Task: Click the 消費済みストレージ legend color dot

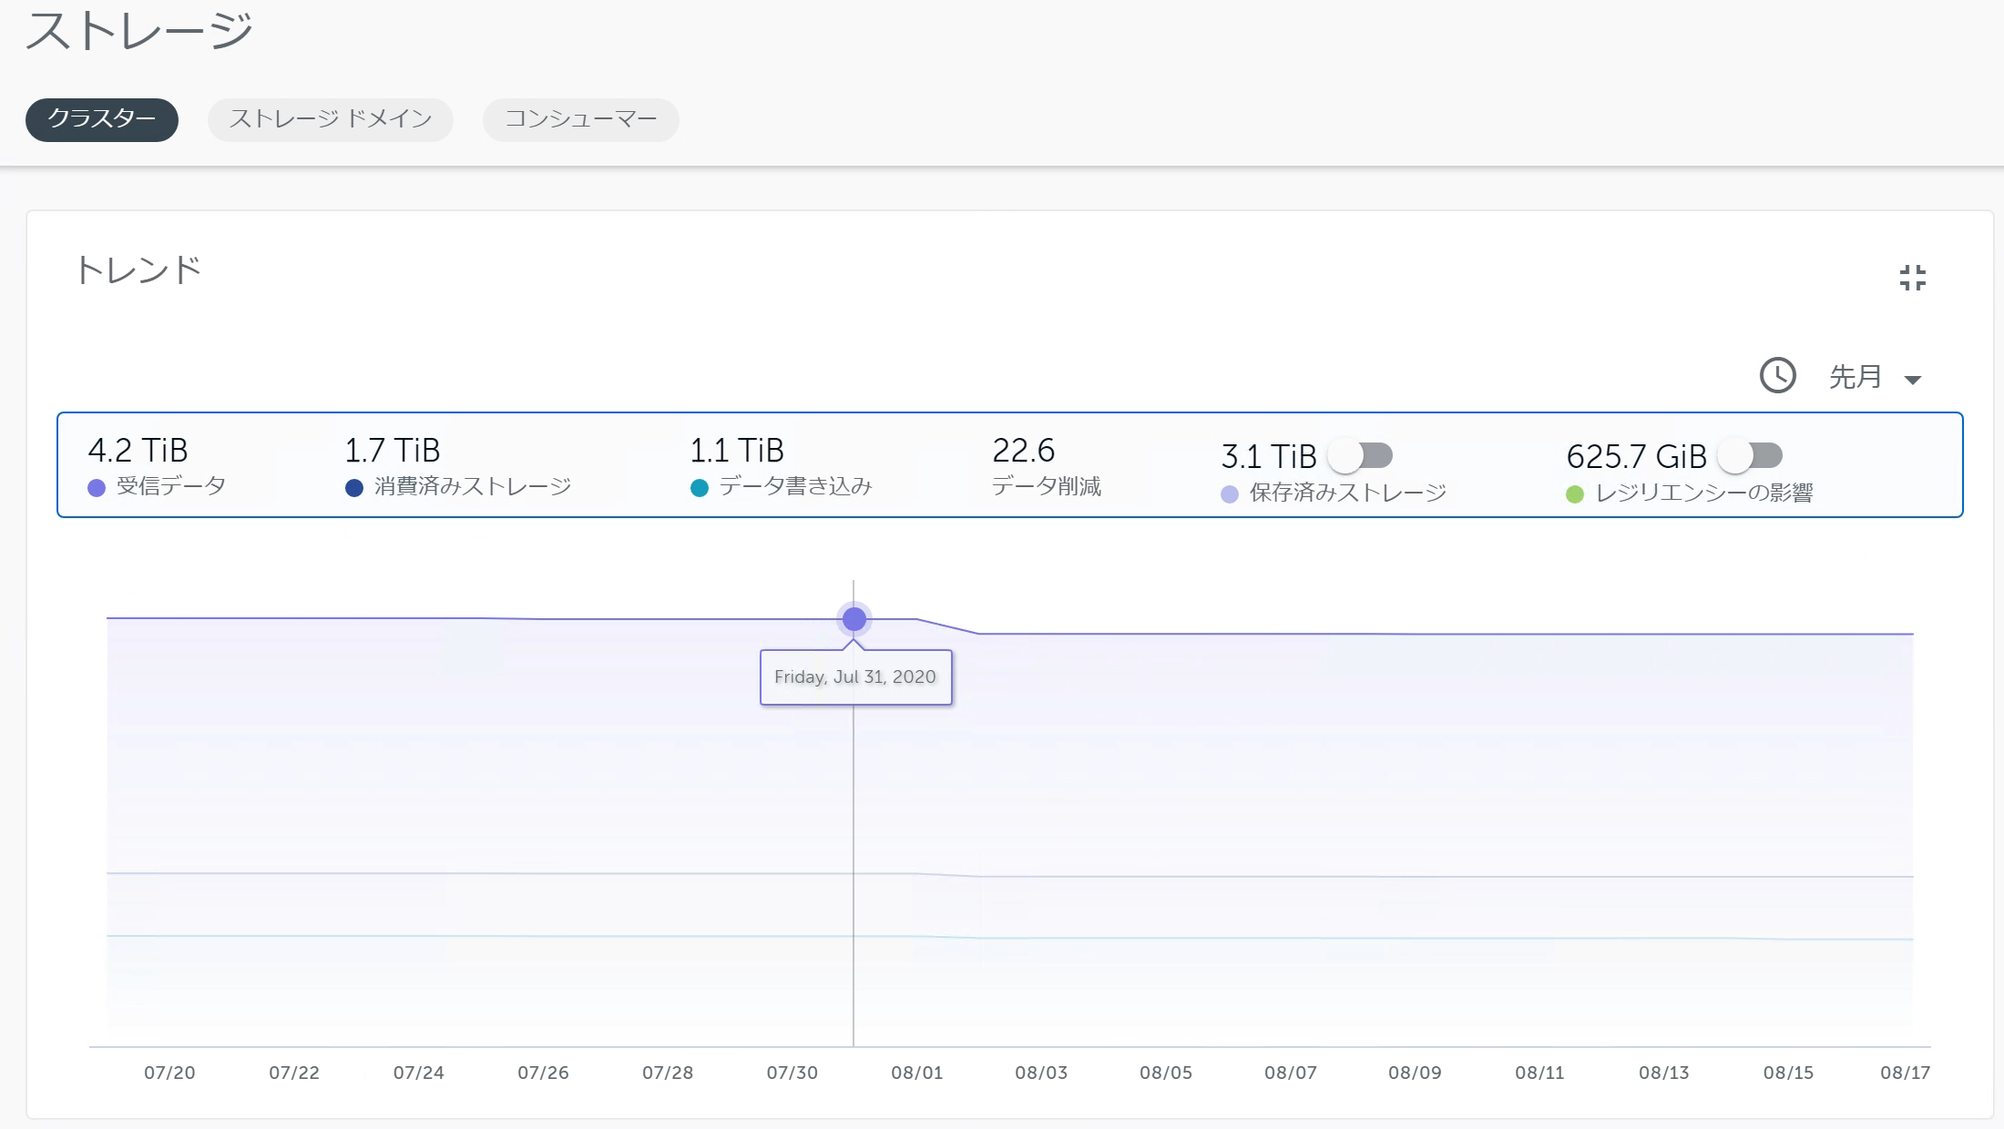Action: (354, 488)
